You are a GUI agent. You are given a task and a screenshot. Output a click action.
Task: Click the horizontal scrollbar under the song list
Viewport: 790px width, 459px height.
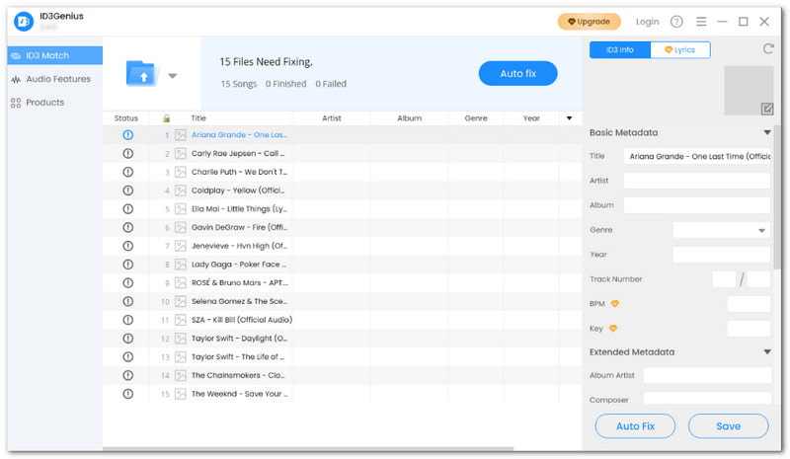pyautogui.click(x=308, y=448)
